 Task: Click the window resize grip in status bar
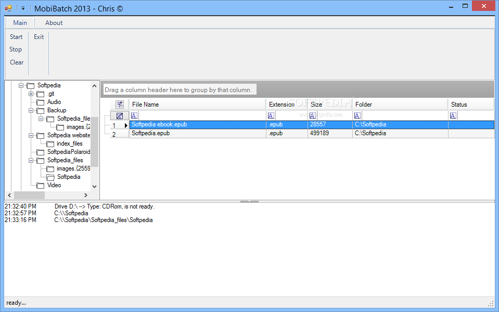click(491, 304)
